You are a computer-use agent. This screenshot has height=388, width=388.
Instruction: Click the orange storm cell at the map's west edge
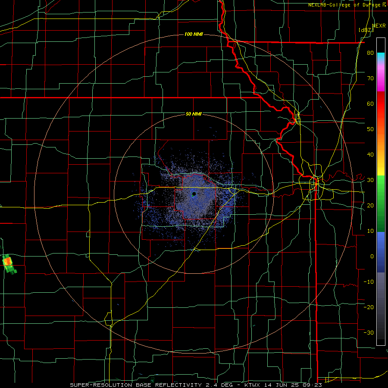(8, 261)
